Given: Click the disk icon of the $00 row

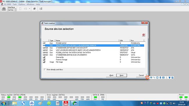Looking at the screenshot, I should (44, 48).
